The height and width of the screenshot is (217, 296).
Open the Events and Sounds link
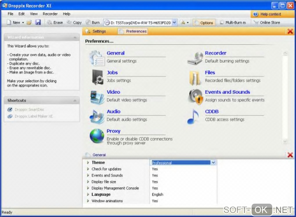coord(228,92)
